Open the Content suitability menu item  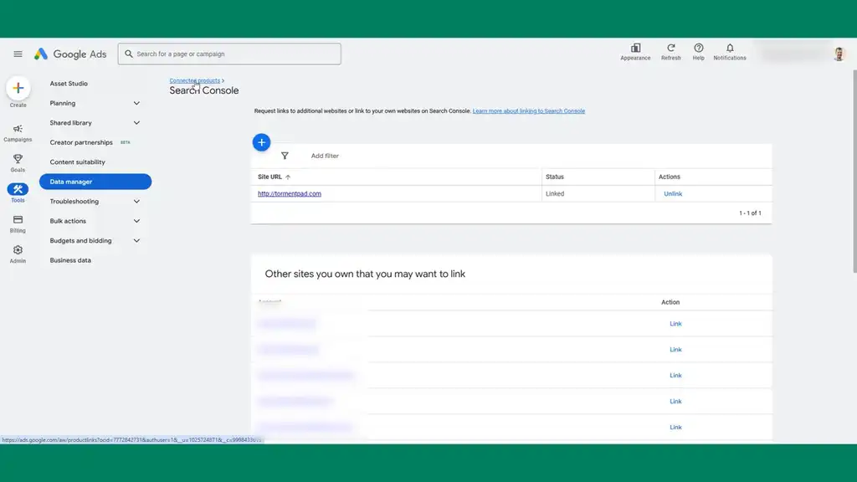coord(75,162)
